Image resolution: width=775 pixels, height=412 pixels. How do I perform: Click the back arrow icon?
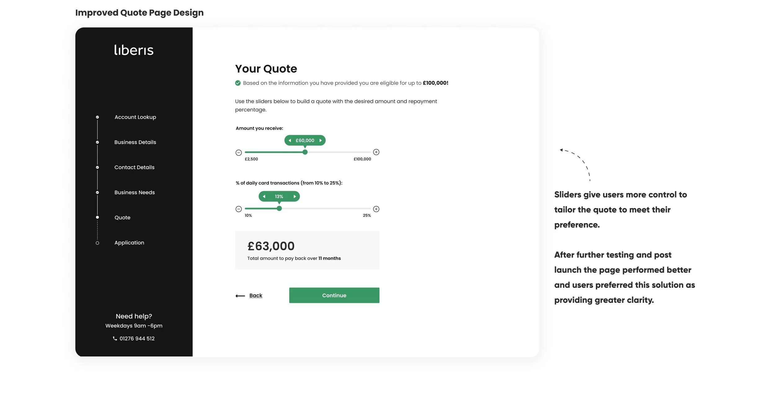click(240, 296)
